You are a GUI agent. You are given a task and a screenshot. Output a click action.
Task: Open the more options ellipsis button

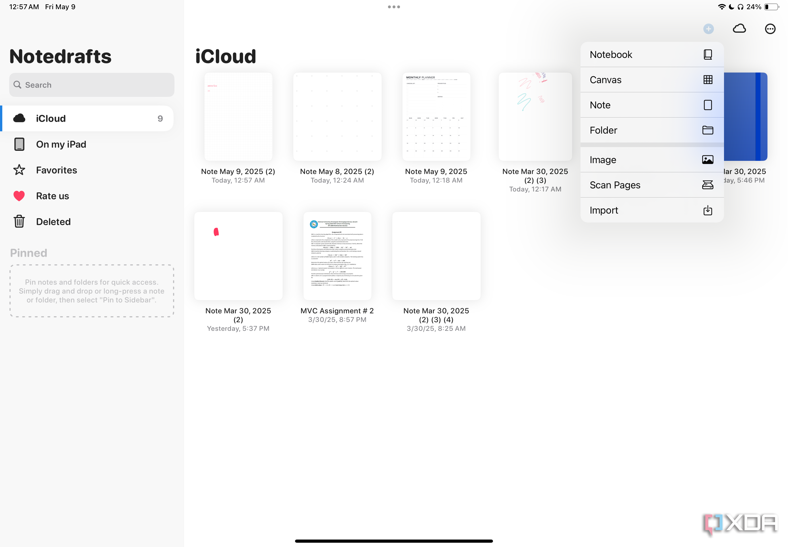click(770, 29)
